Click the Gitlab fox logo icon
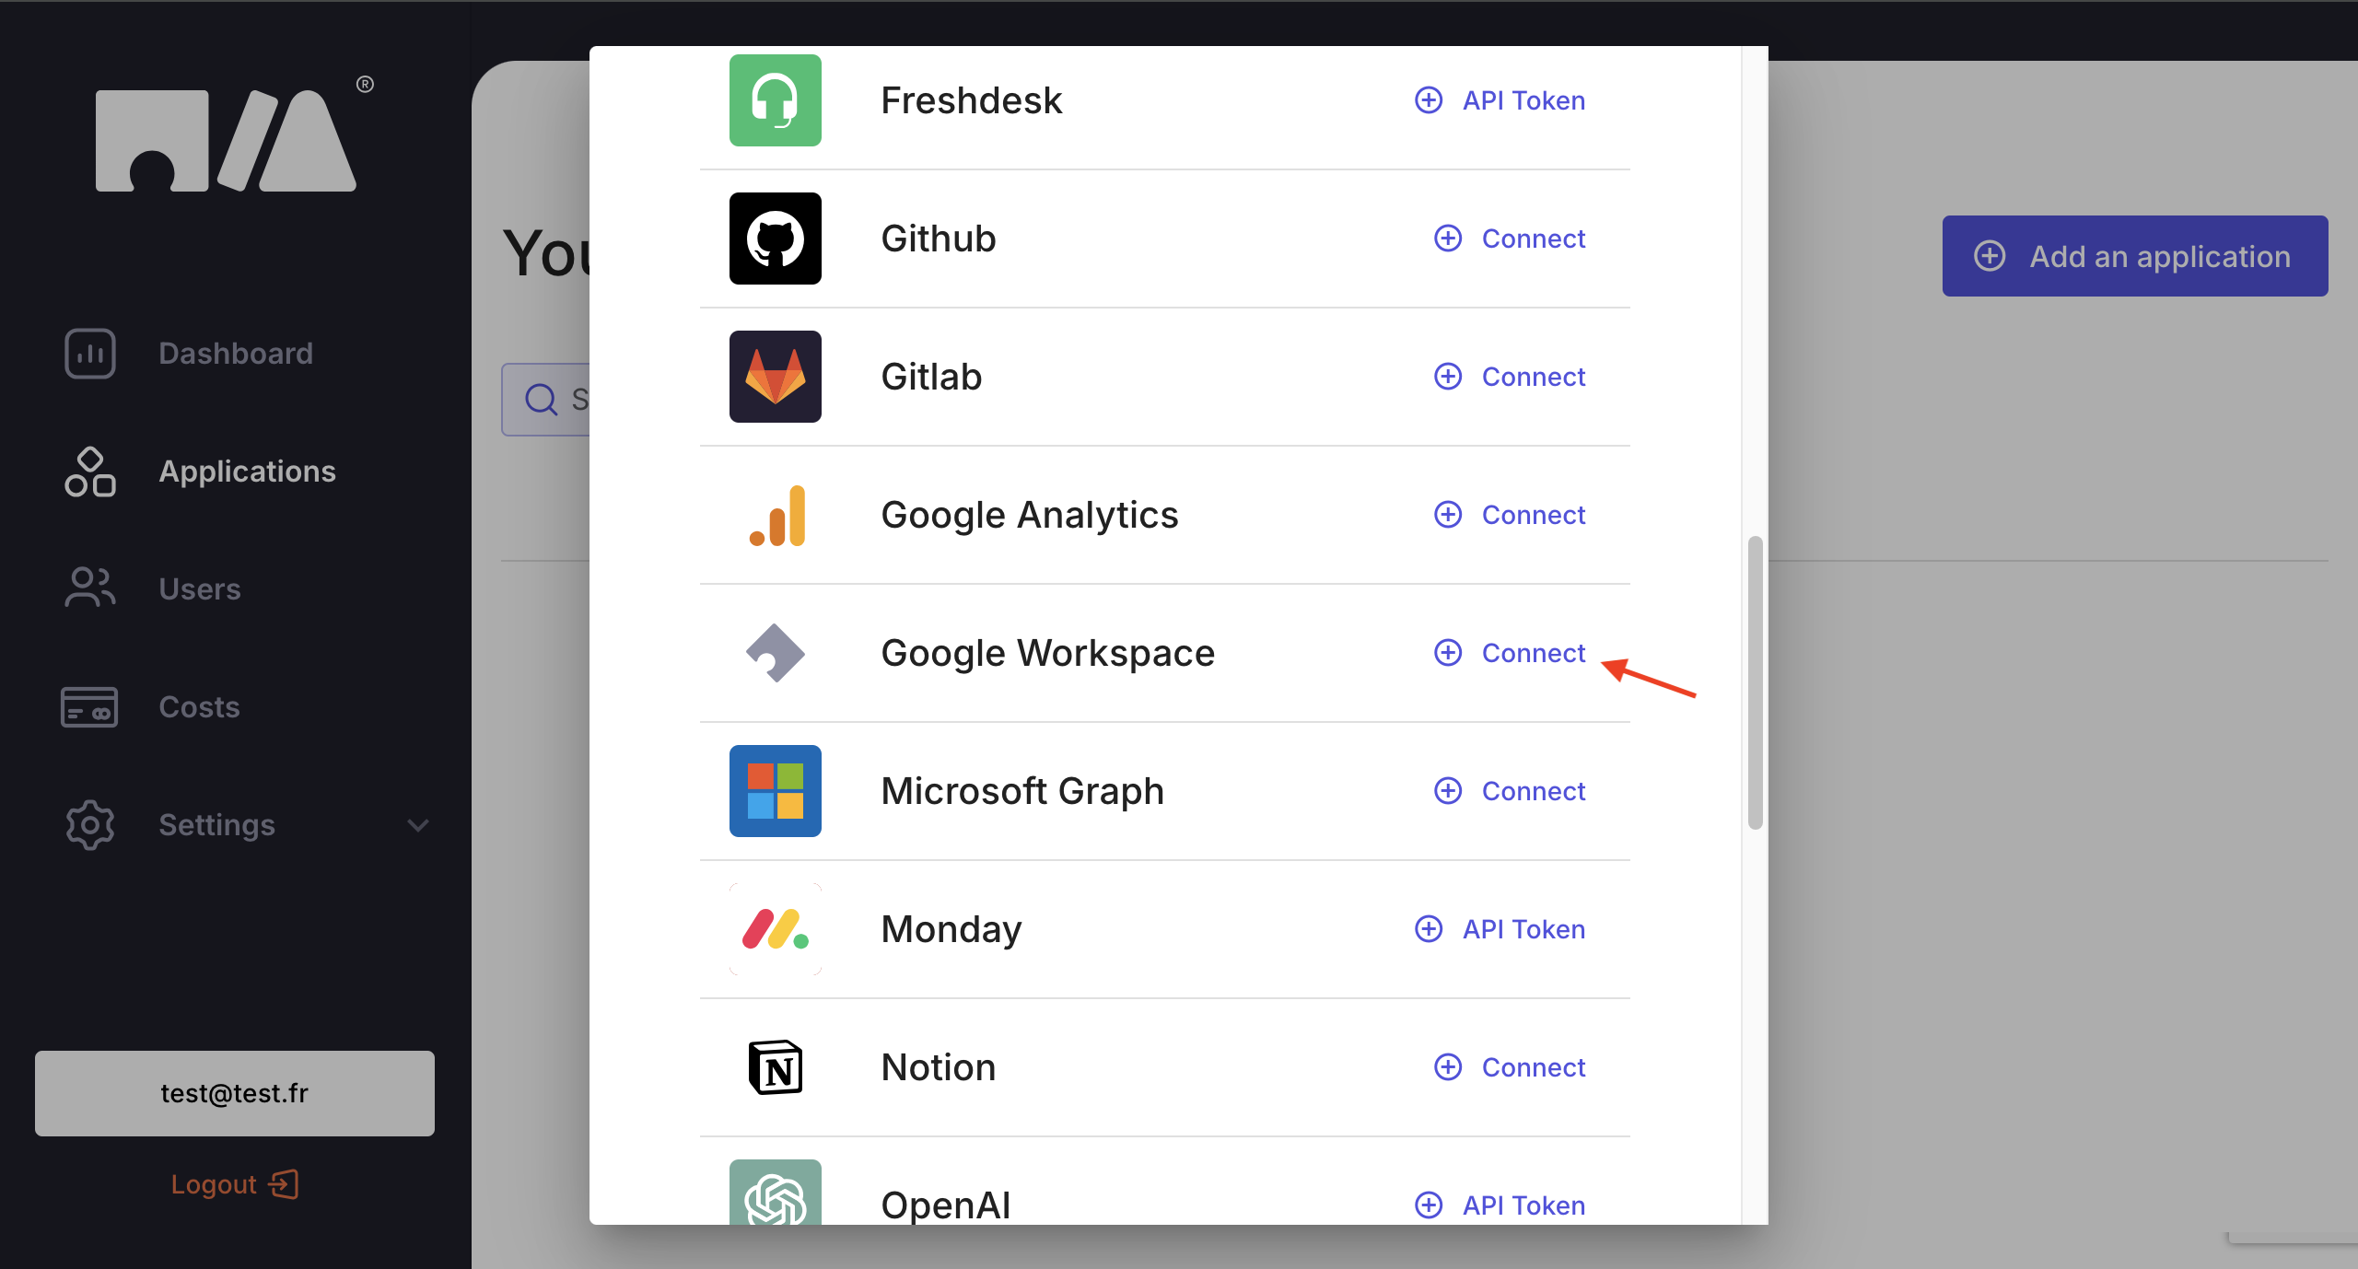2358x1269 pixels. tap(775, 377)
